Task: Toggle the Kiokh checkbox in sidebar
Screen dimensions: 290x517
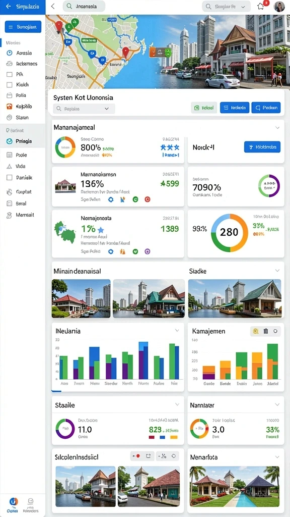Action: [10, 85]
